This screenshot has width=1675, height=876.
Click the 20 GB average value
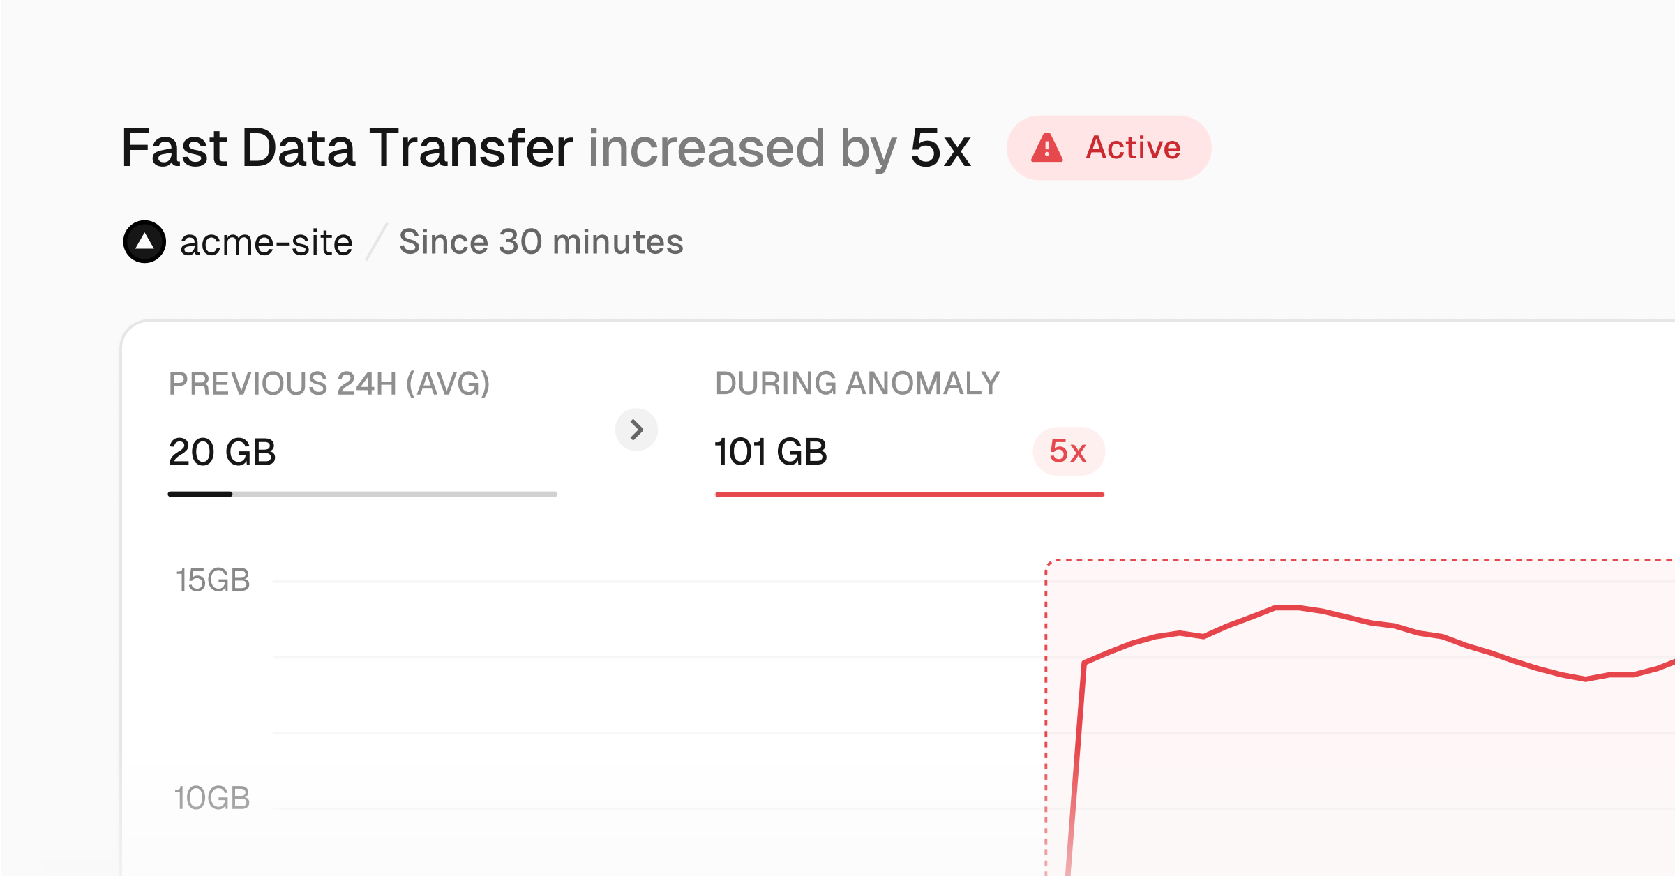click(222, 452)
